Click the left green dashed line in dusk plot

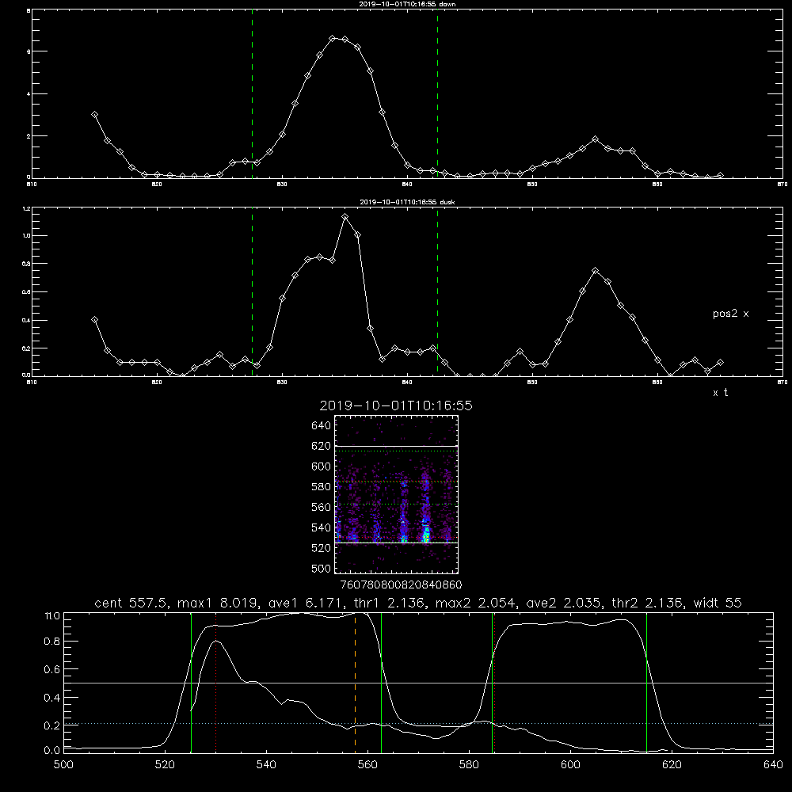(x=252, y=291)
